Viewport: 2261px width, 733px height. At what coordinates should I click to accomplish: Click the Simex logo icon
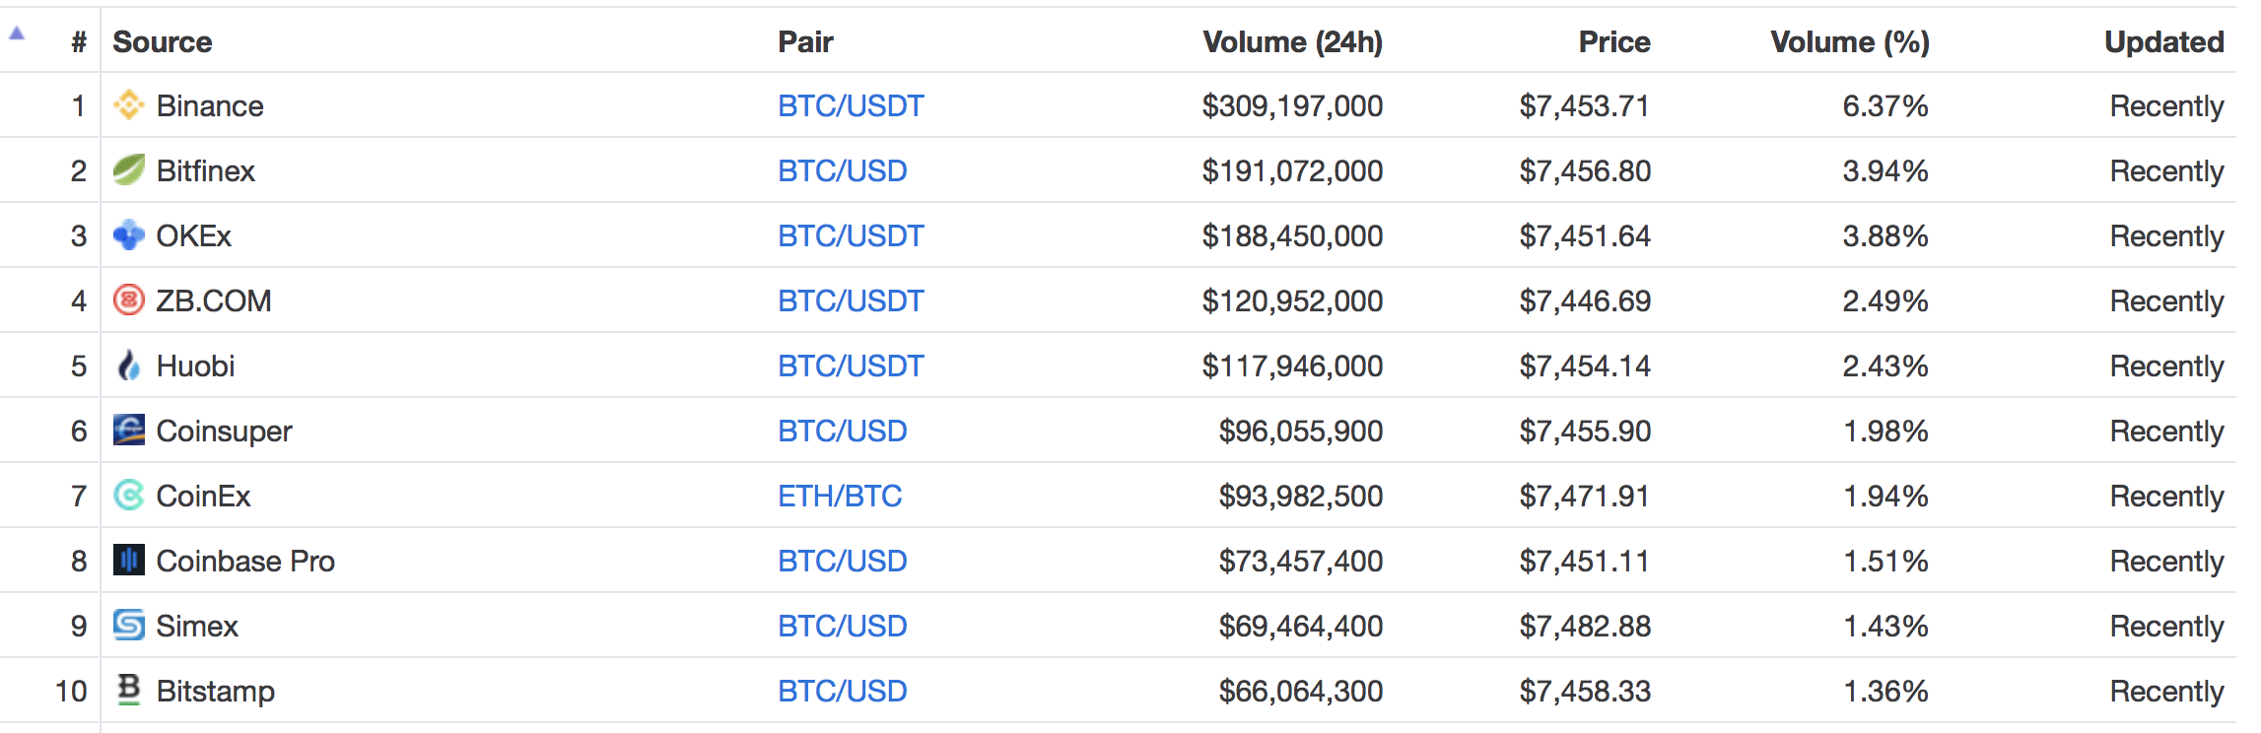(x=129, y=625)
